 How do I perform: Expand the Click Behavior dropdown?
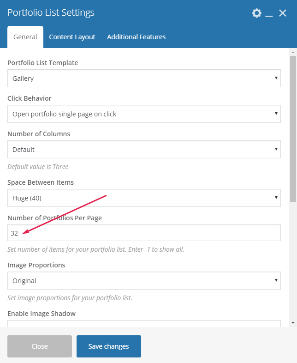(144, 114)
